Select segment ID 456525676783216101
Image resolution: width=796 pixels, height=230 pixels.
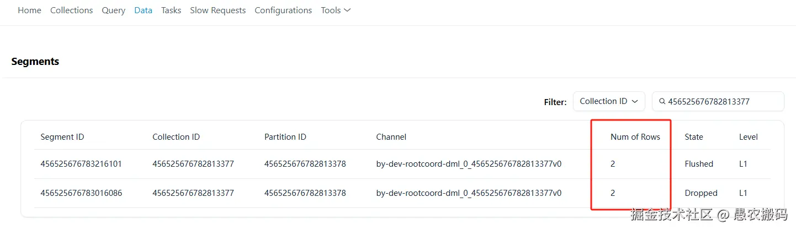click(x=81, y=164)
